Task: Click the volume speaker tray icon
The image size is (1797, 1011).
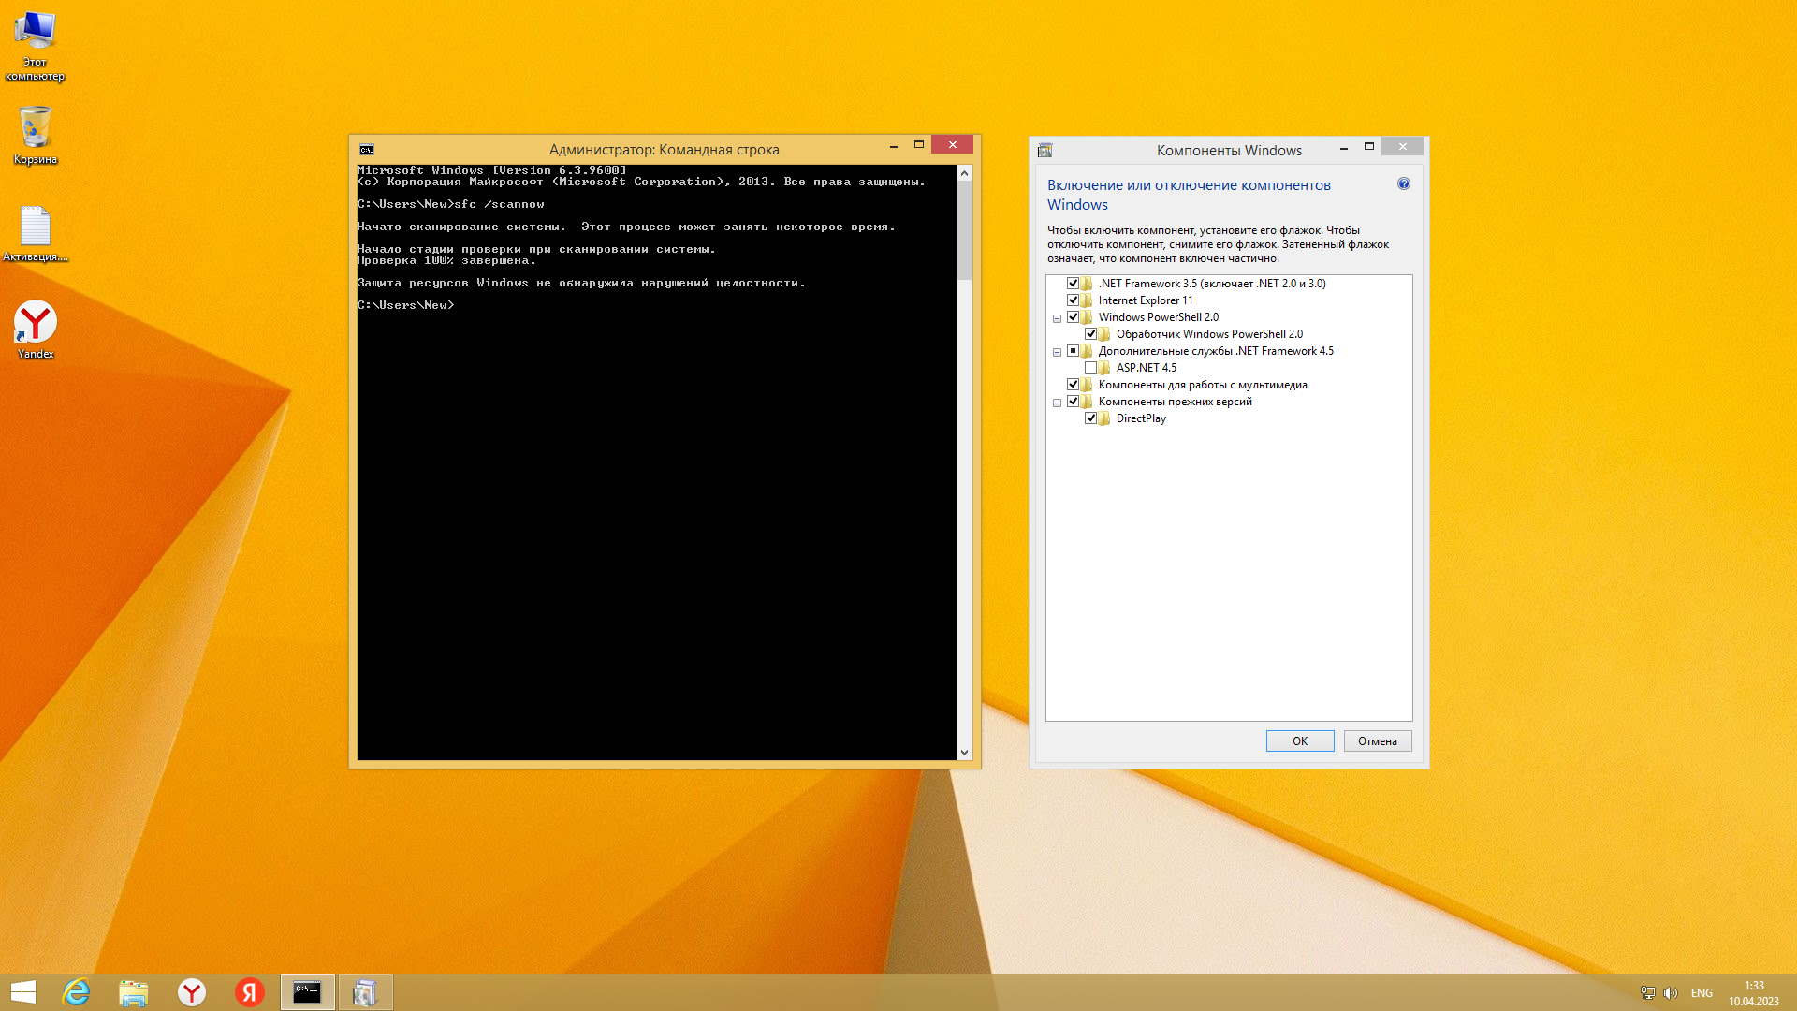Action: pos(1671,993)
